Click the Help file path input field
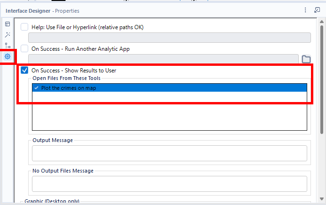The height and width of the screenshot is (205, 326). tap(170, 38)
